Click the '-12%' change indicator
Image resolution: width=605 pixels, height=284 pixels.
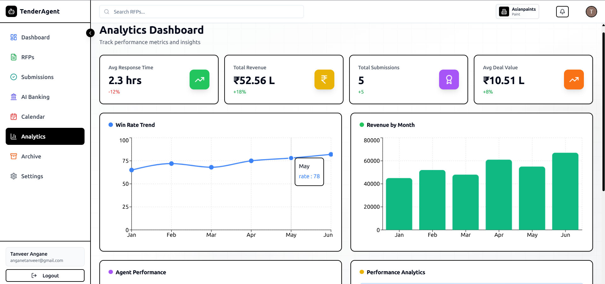point(114,92)
